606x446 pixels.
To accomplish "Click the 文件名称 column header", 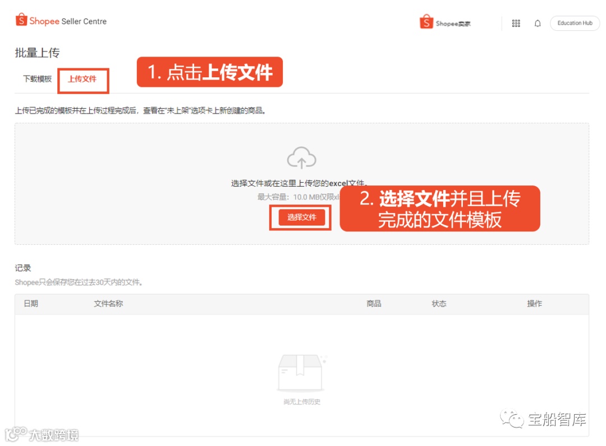I will click(108, 304).
